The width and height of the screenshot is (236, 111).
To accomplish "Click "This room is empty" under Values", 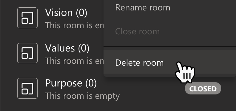I will pos(75,61).
